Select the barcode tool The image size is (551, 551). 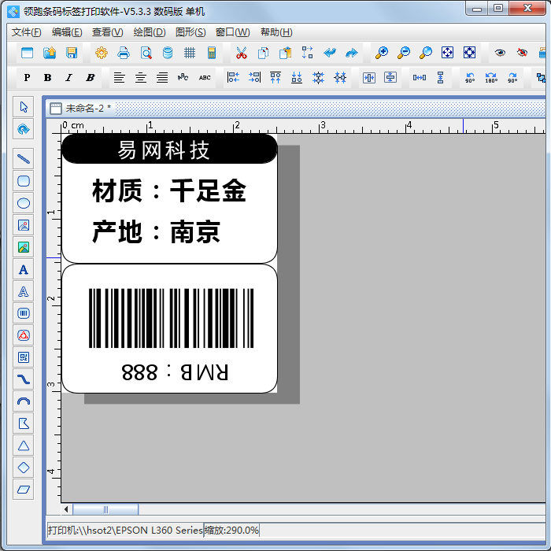(24, 313)
